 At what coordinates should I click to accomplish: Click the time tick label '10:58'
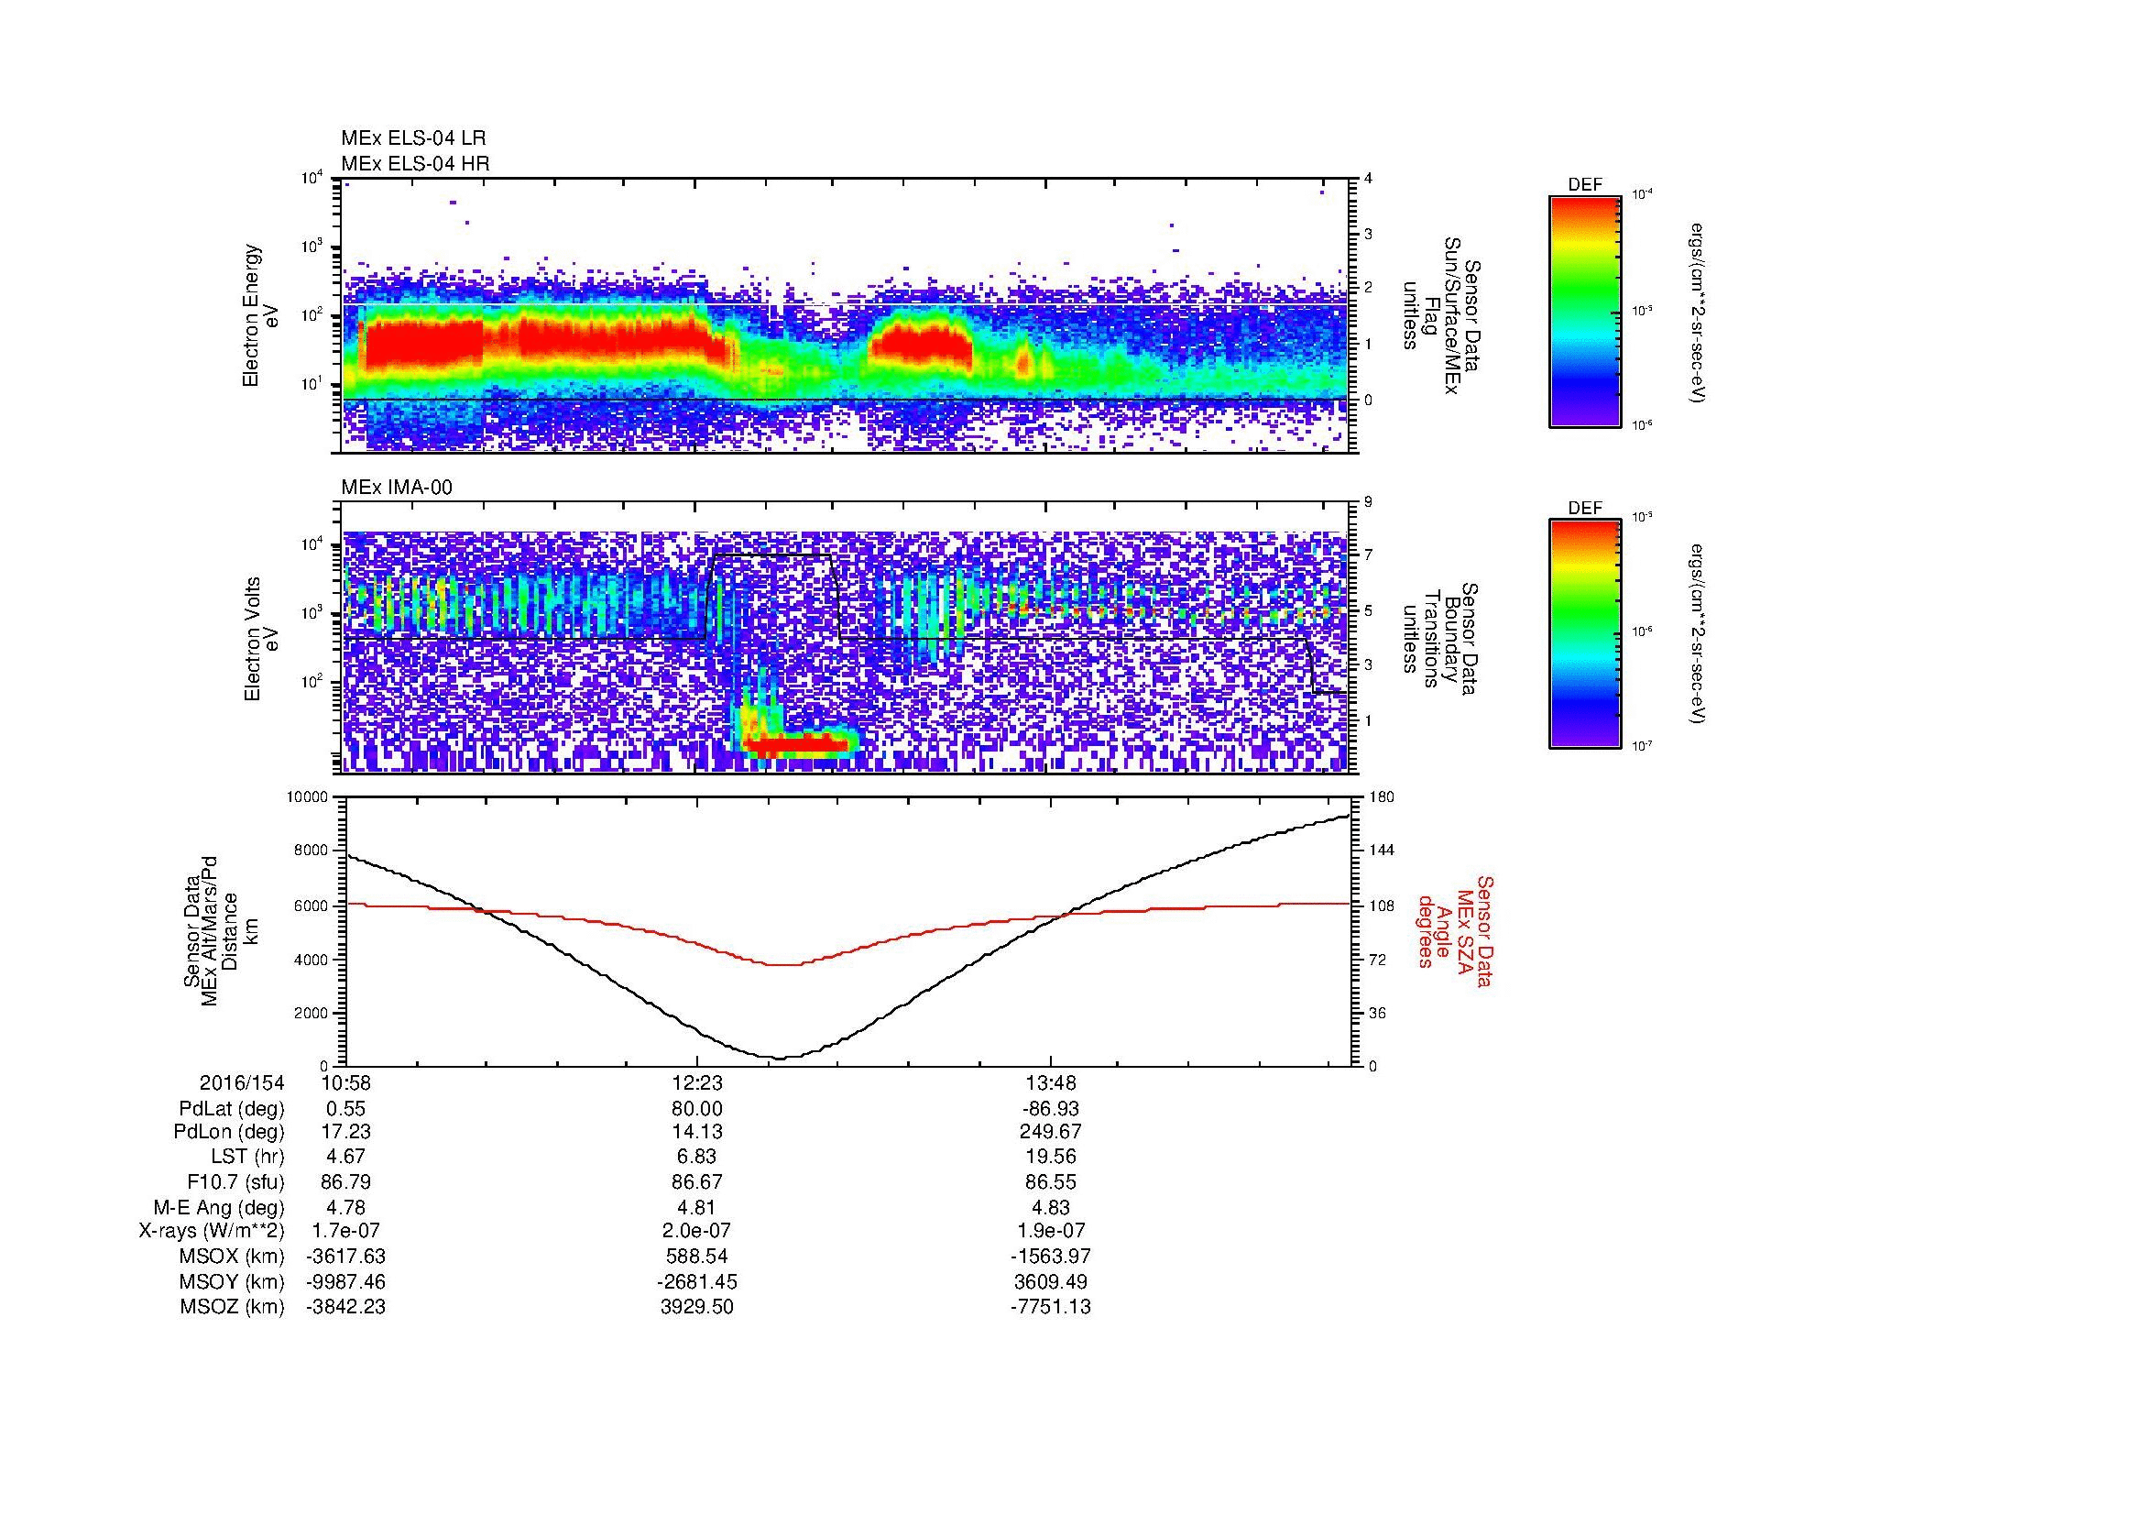[345, 1082]
